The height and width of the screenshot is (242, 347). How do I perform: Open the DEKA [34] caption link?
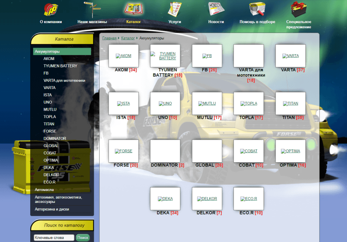(x=167, y=213)
